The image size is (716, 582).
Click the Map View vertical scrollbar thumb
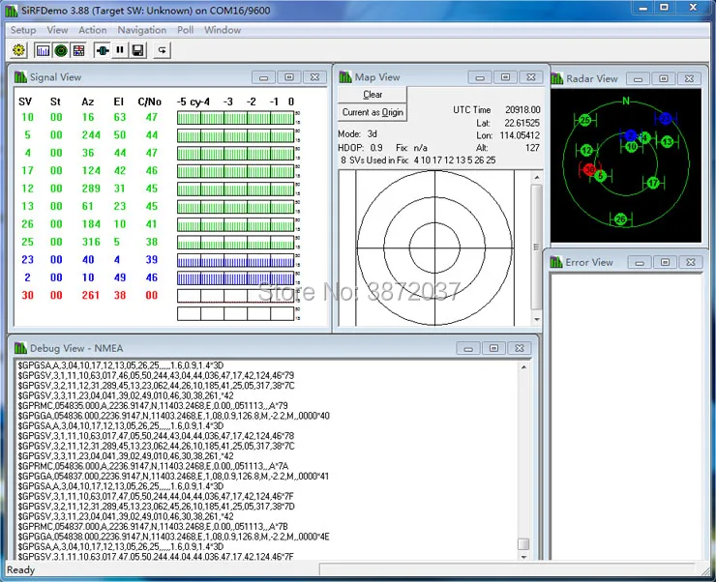(x=537, y=247)
